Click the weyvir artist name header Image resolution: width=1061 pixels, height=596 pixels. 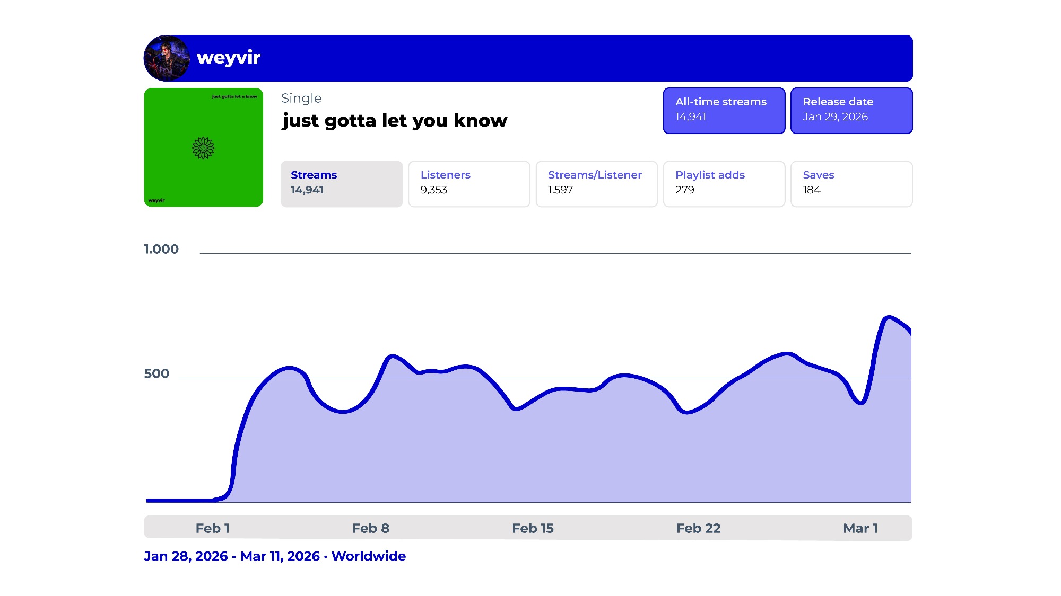[229, 57]
